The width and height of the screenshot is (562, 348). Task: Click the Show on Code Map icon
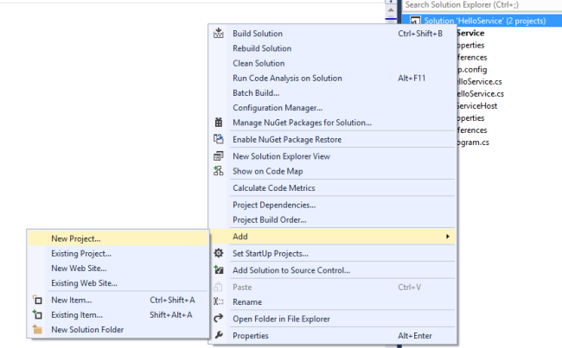click(218, 171)
